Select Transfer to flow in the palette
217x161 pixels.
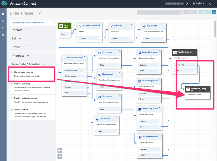(33, 113)
